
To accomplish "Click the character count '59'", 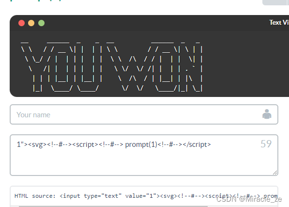I will (266, 144).
